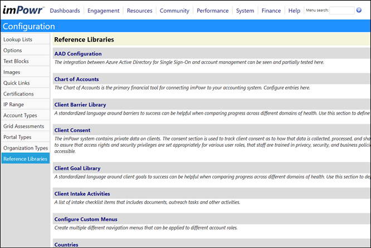Open the Finance menu
The image size is (371, 248).
coord(271,11)
